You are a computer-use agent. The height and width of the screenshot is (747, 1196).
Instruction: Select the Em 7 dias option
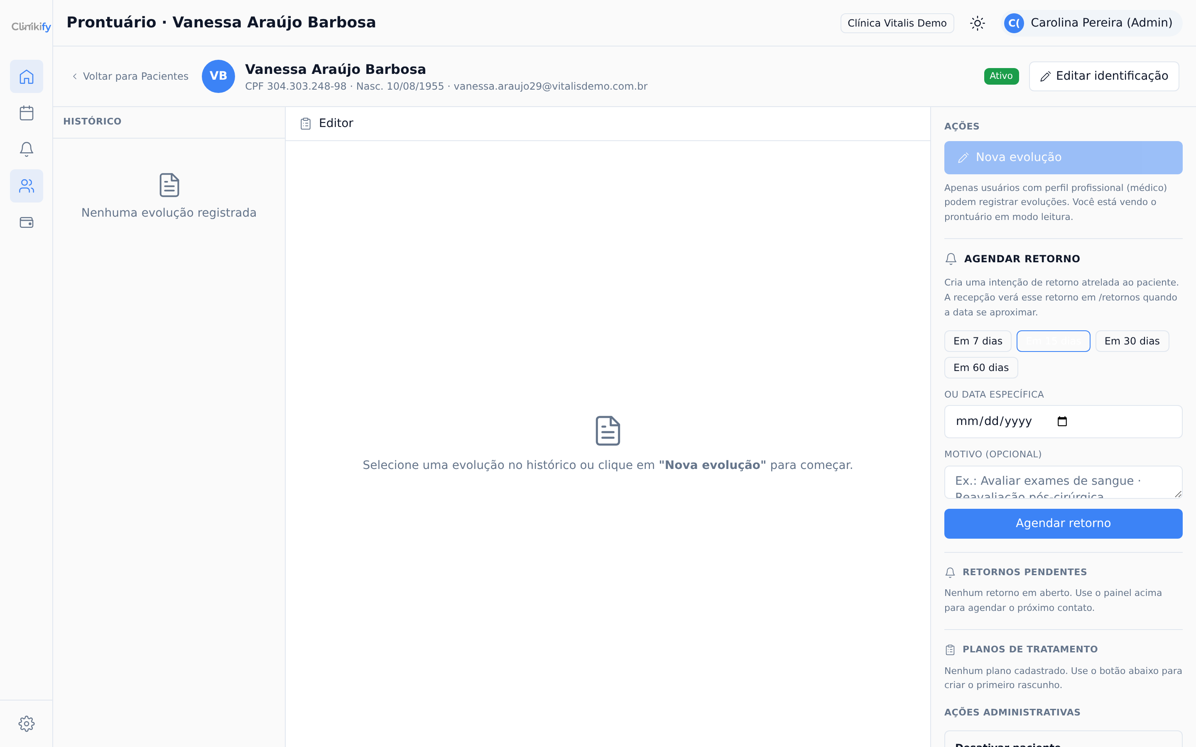coord(978,341)
